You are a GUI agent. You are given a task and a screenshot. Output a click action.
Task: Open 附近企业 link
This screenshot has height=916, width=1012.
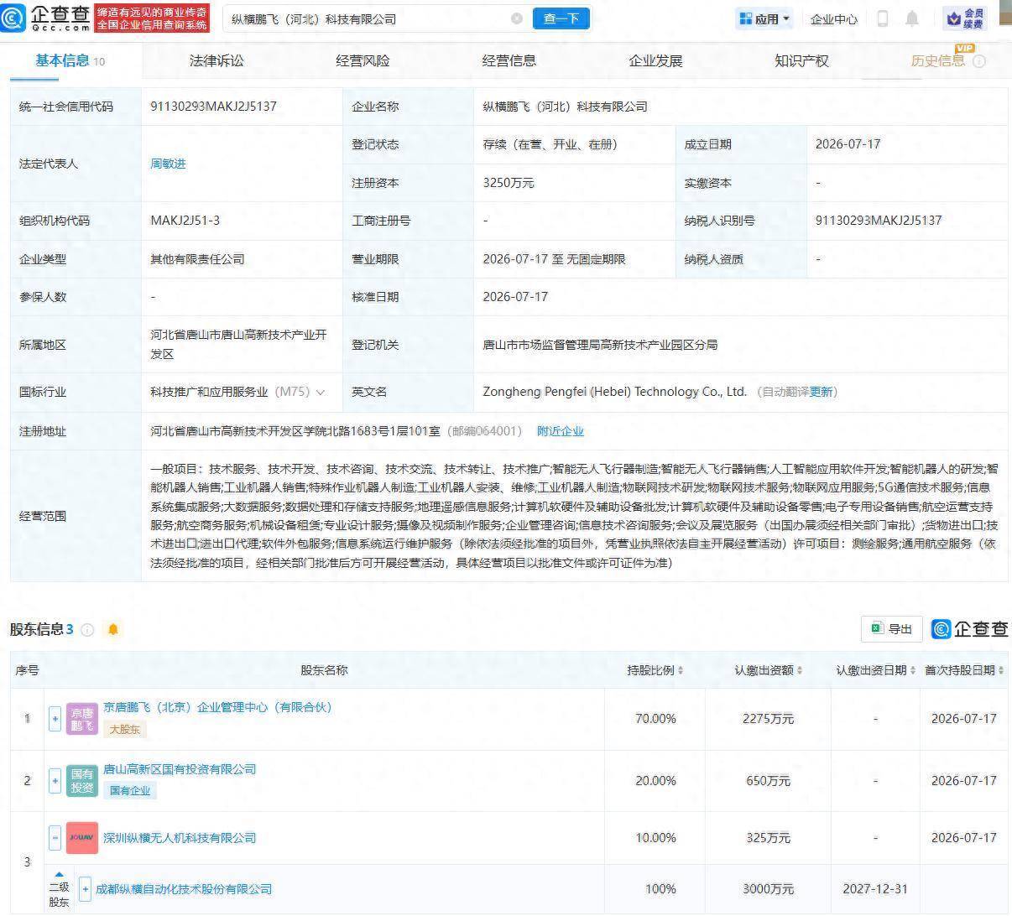click(x=561, y=431)
